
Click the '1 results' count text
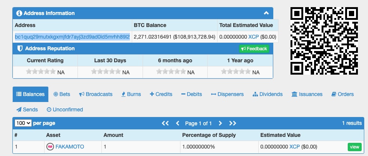click(352, 123)
